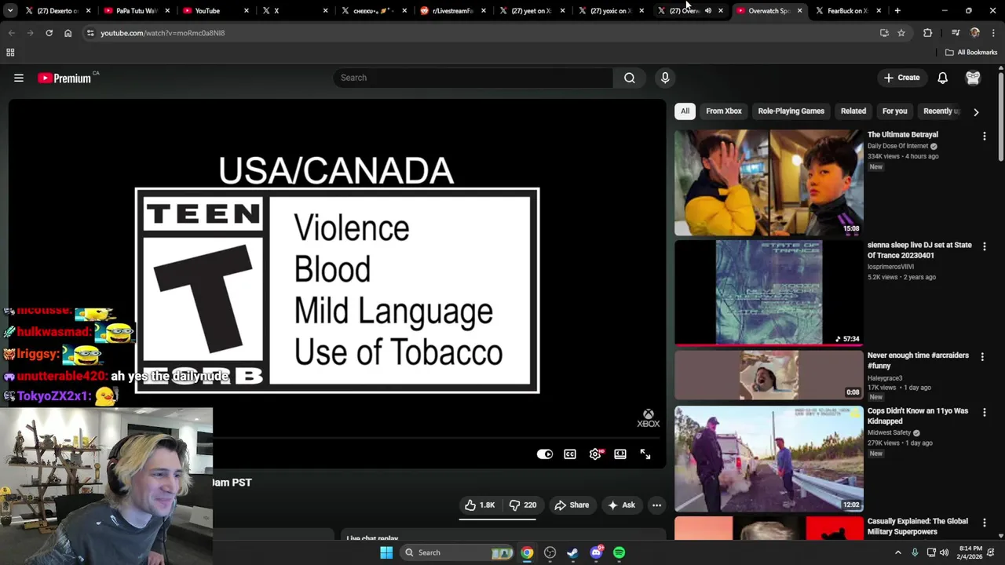Open Chrome extensions puzzle icon
Viewport: 1005px width, 565px height.
click(x=928, y=33)
